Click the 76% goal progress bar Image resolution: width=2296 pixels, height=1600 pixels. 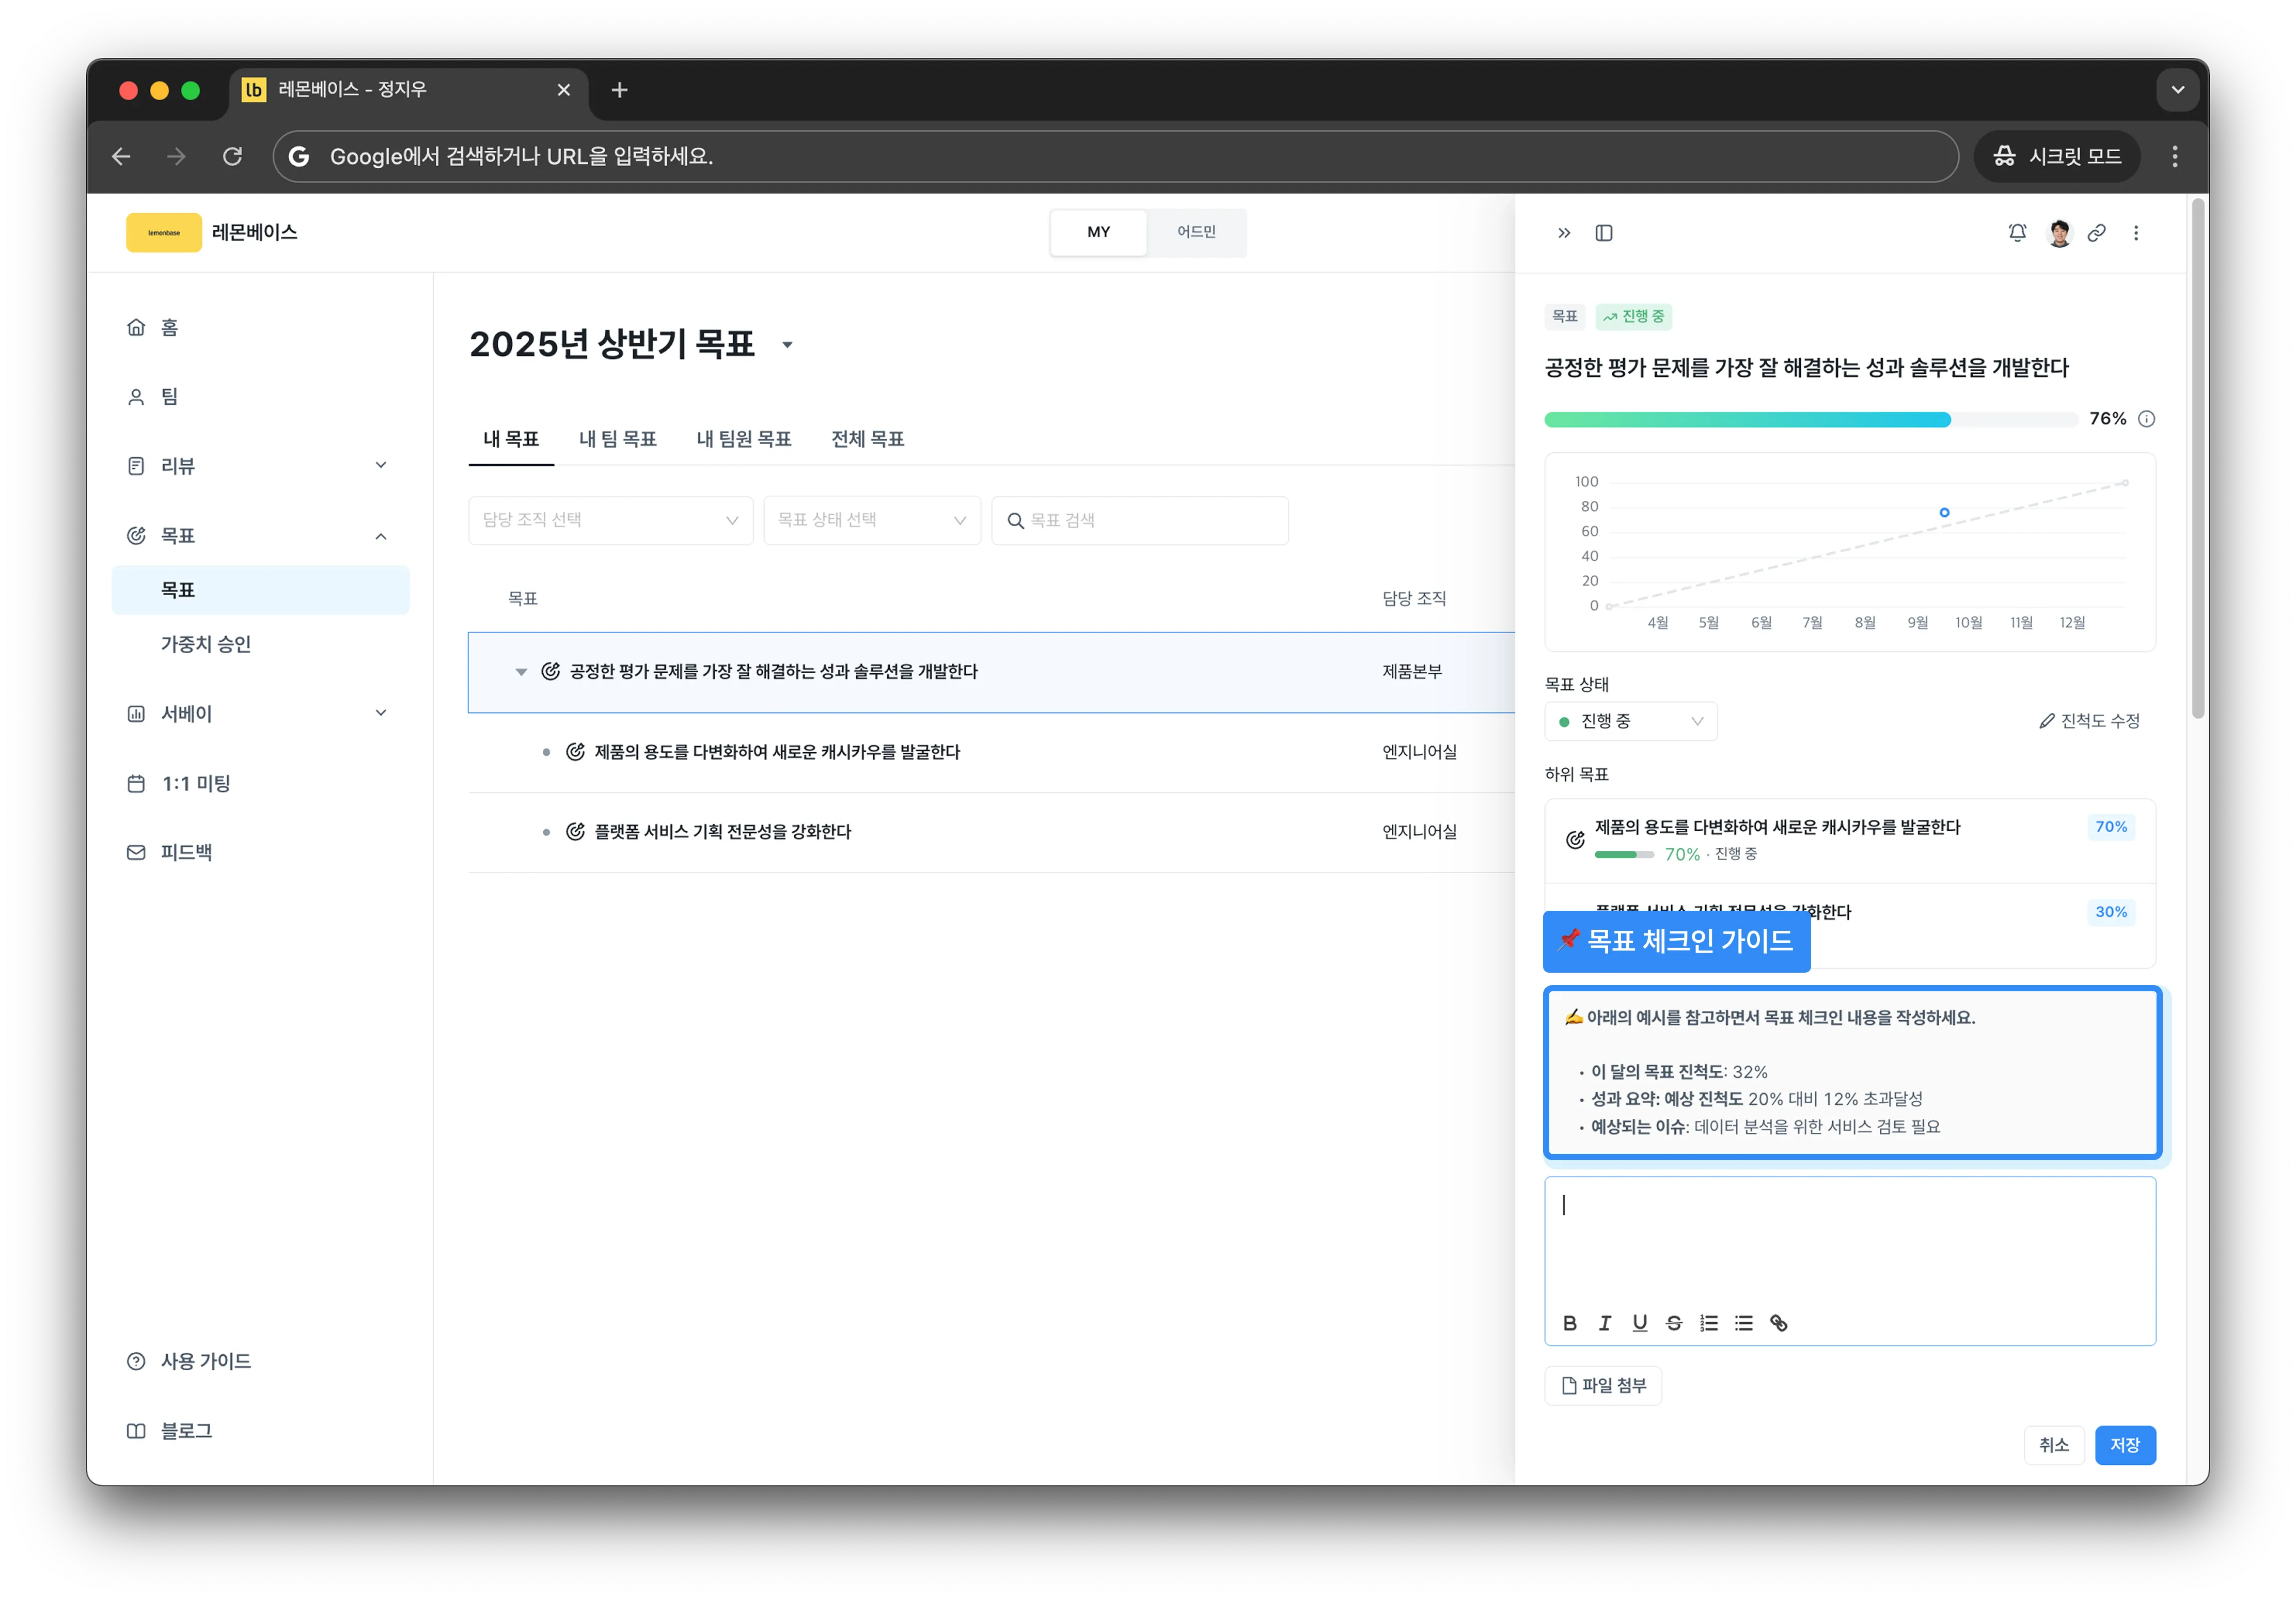coord(1810,420)
